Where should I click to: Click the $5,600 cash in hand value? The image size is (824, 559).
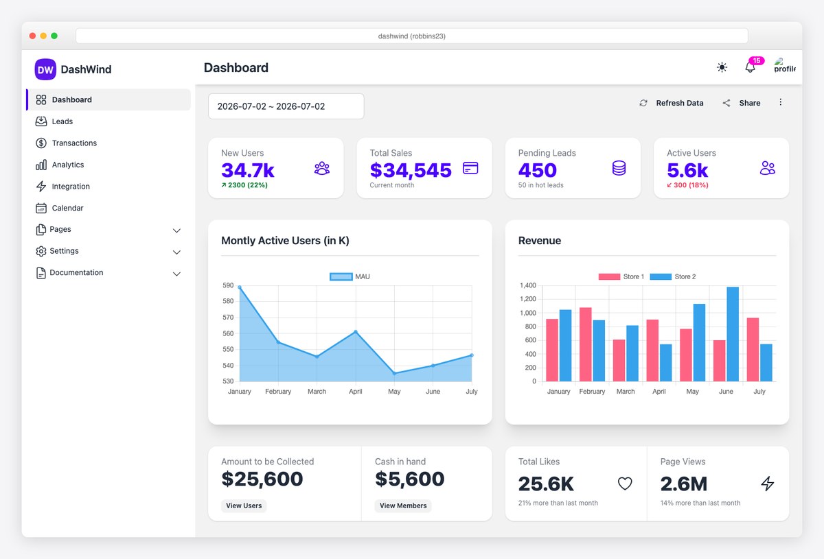(410, 479)
